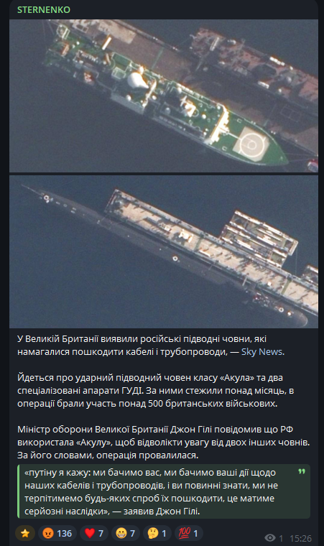The height and width of the screenshot is (546, 324).
Task: Click the 15:26 message timestamp
Action: tap(300, 538)
